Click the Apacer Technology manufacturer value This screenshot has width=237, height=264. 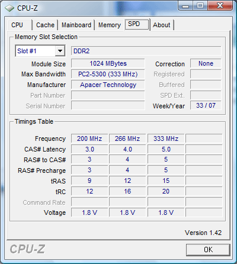click(x=108, y=85)
